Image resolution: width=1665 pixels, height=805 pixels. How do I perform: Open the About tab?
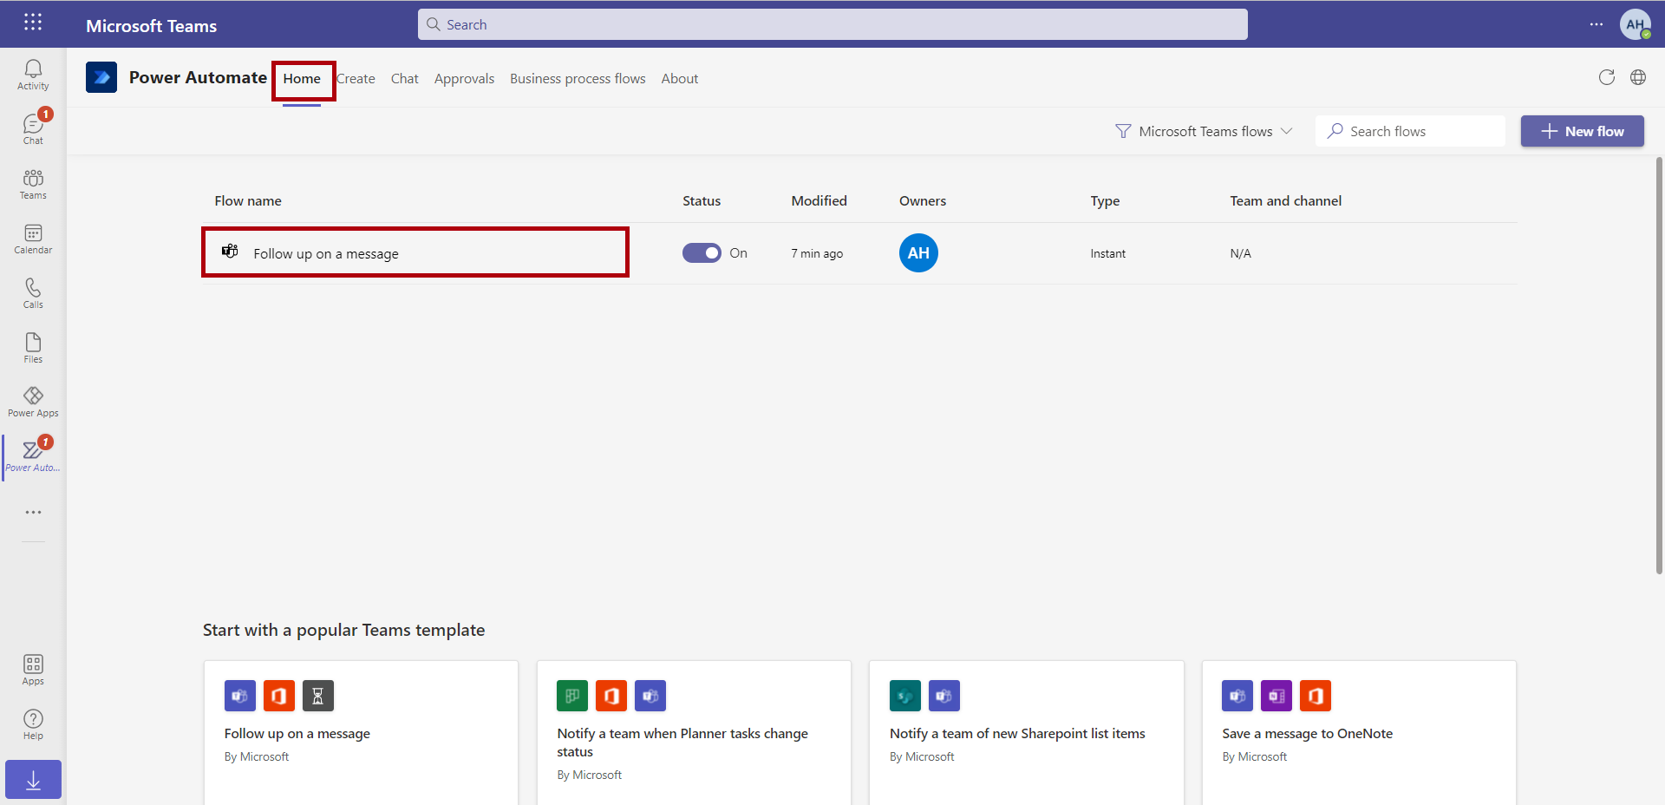point(680,79)
